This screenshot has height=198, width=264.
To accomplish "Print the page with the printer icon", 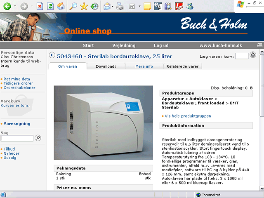I will coord(120,7).
